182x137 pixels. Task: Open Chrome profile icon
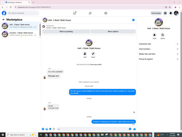175,7
